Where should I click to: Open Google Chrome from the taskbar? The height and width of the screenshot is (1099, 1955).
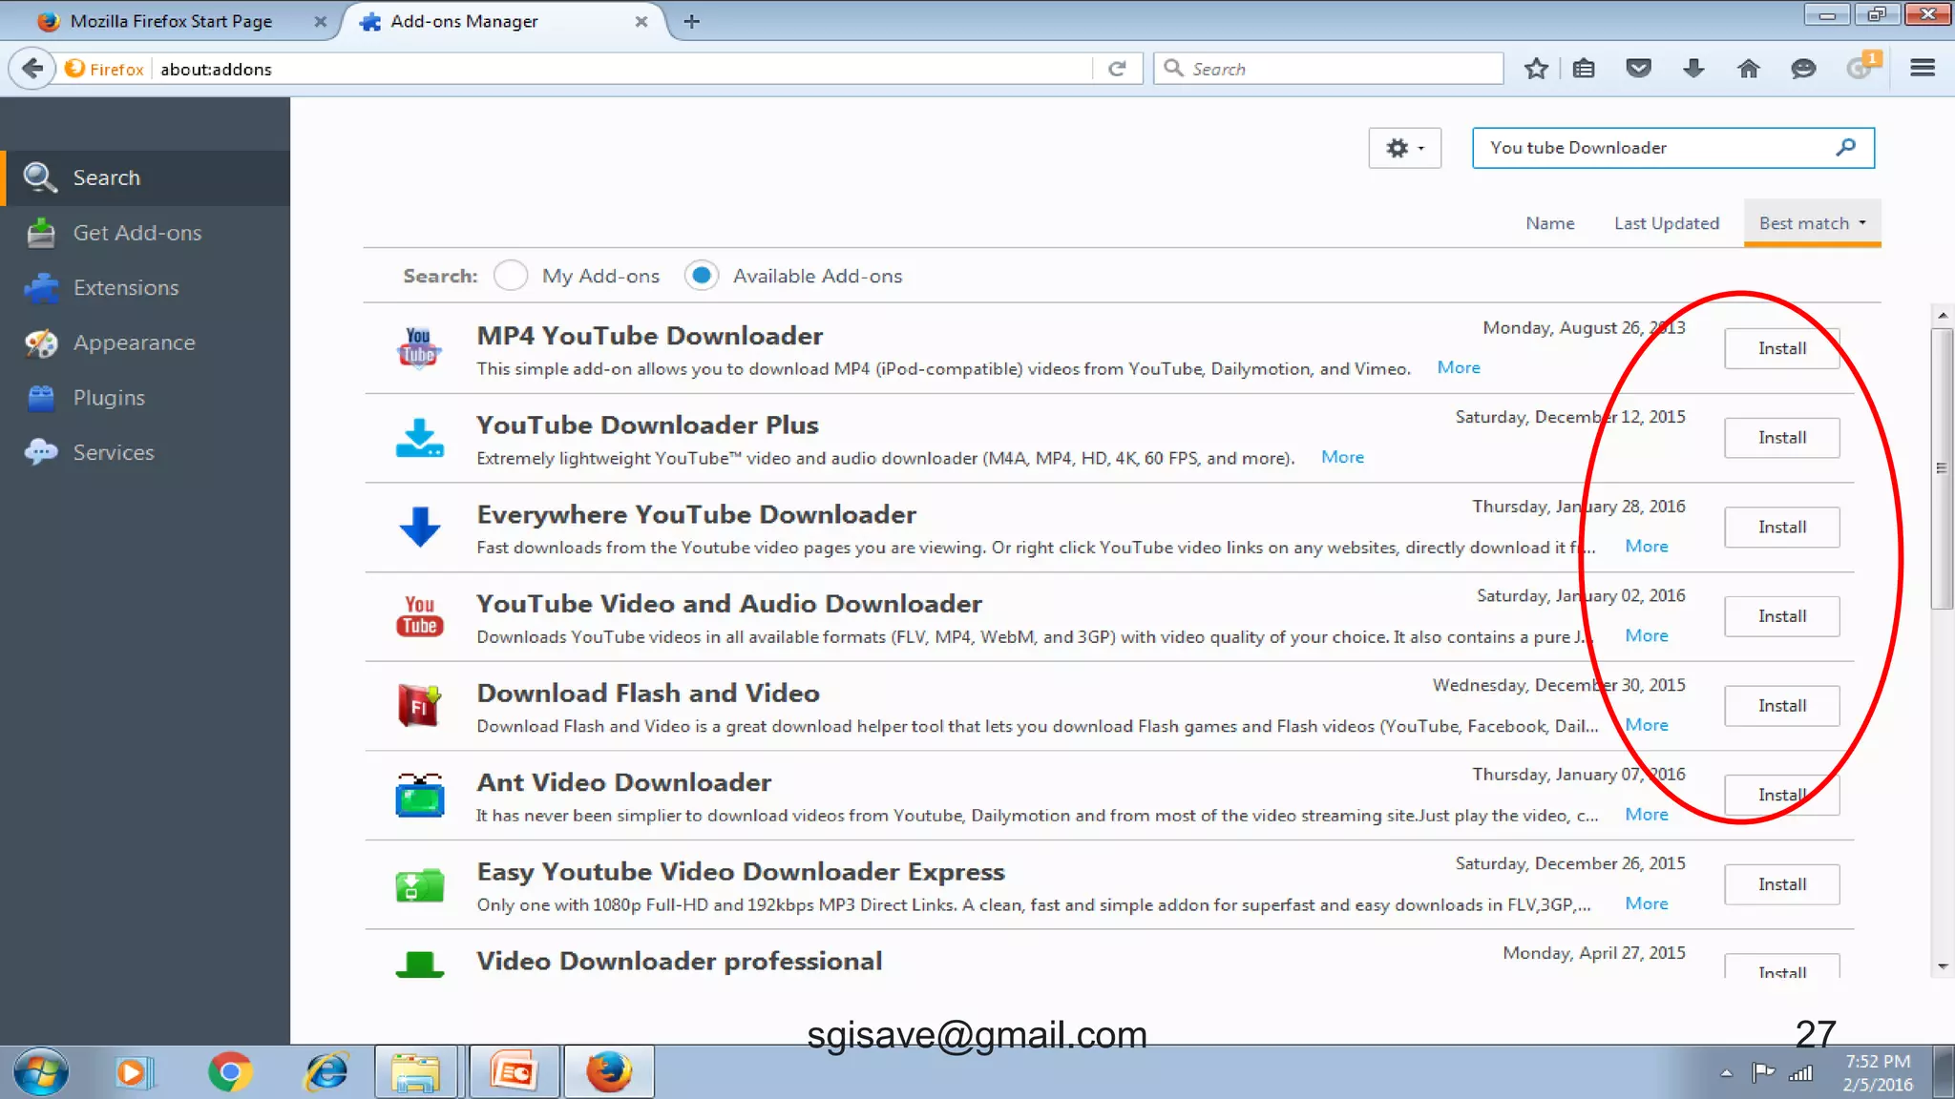tap(229, 1072)
